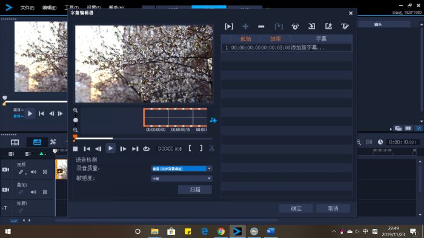Stop playback in the subtitle editor

click(76, 149)
